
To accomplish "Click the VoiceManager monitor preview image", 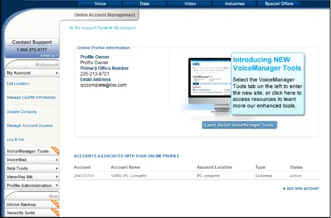I will (x=210, y=84).
